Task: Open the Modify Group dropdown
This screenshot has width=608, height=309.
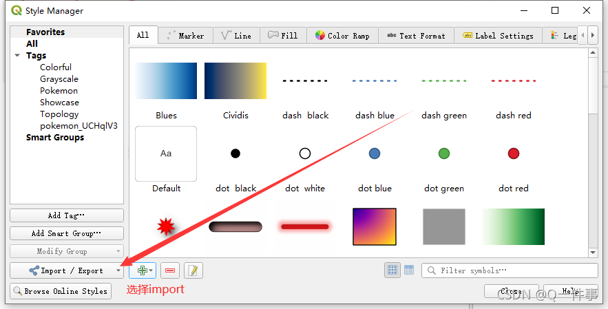Action: (67, 251)
